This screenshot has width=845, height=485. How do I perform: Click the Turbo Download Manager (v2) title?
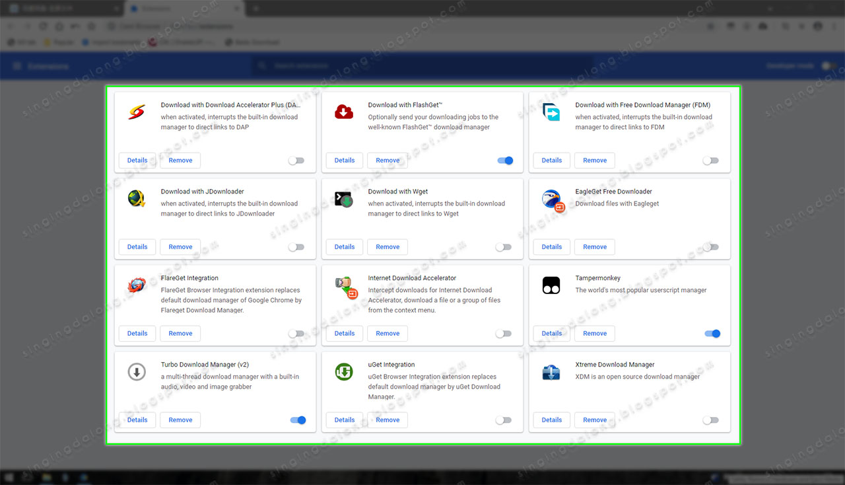(x=205, y=365)
